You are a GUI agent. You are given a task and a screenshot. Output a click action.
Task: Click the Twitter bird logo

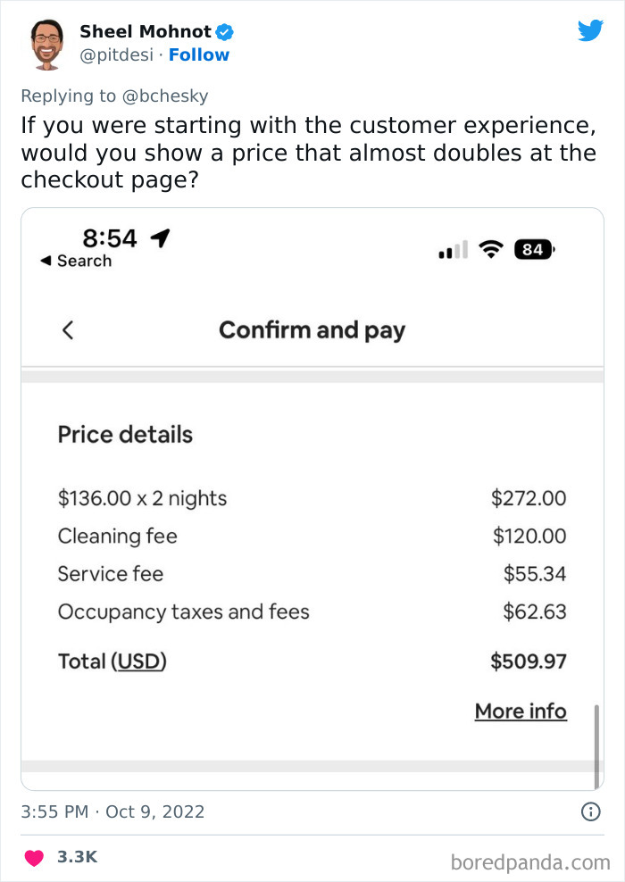click(590, 31)
